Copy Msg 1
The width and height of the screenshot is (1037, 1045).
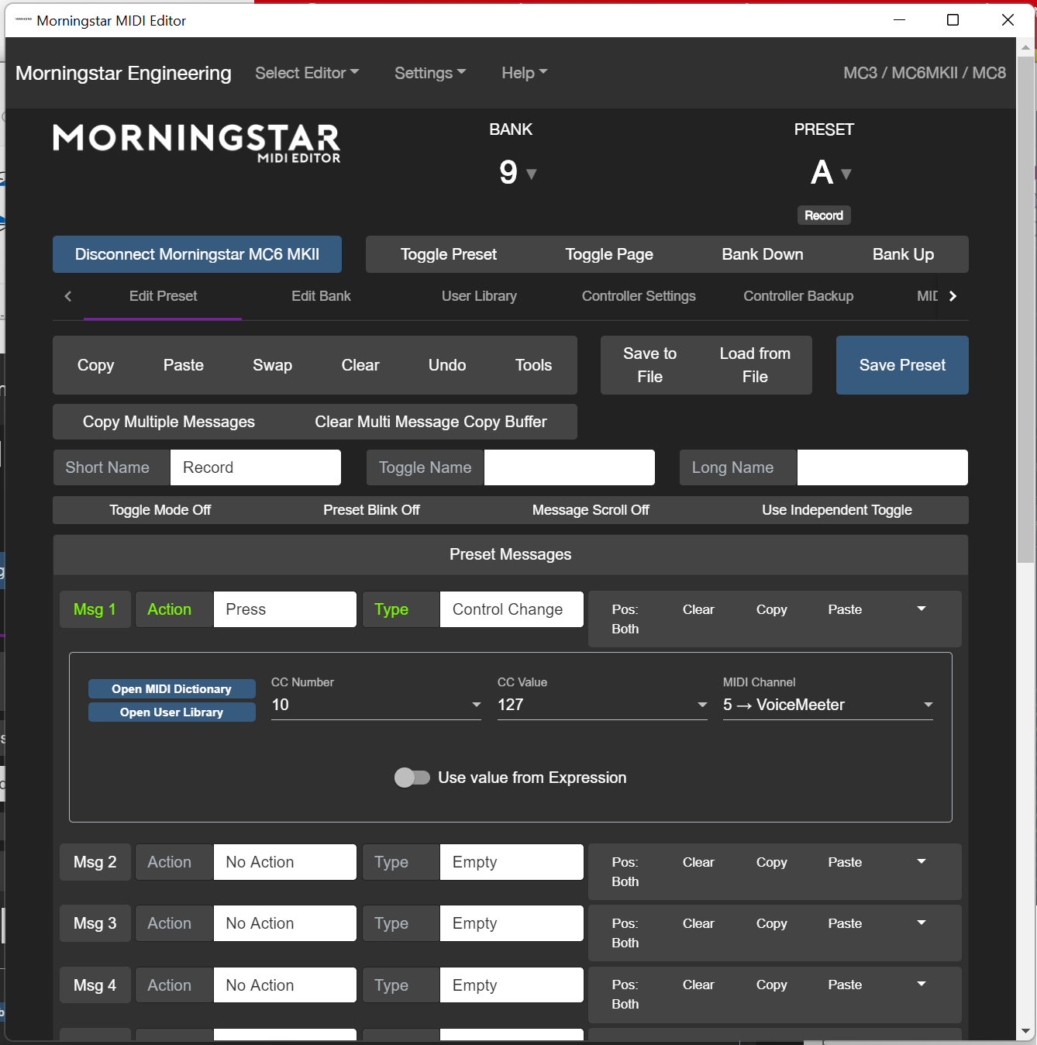pyautogui.click(x=772, y=609)
